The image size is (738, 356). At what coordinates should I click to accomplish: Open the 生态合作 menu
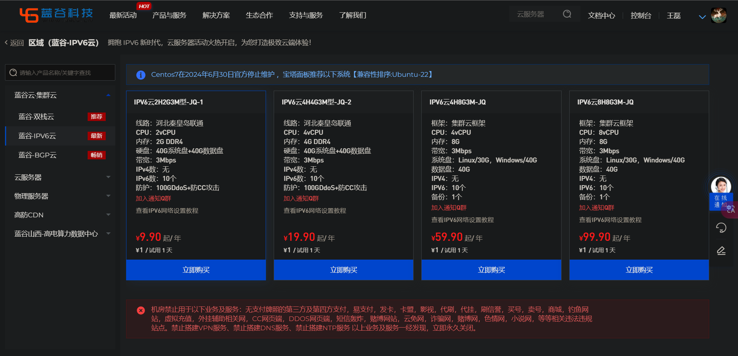(x=259, y=15)
